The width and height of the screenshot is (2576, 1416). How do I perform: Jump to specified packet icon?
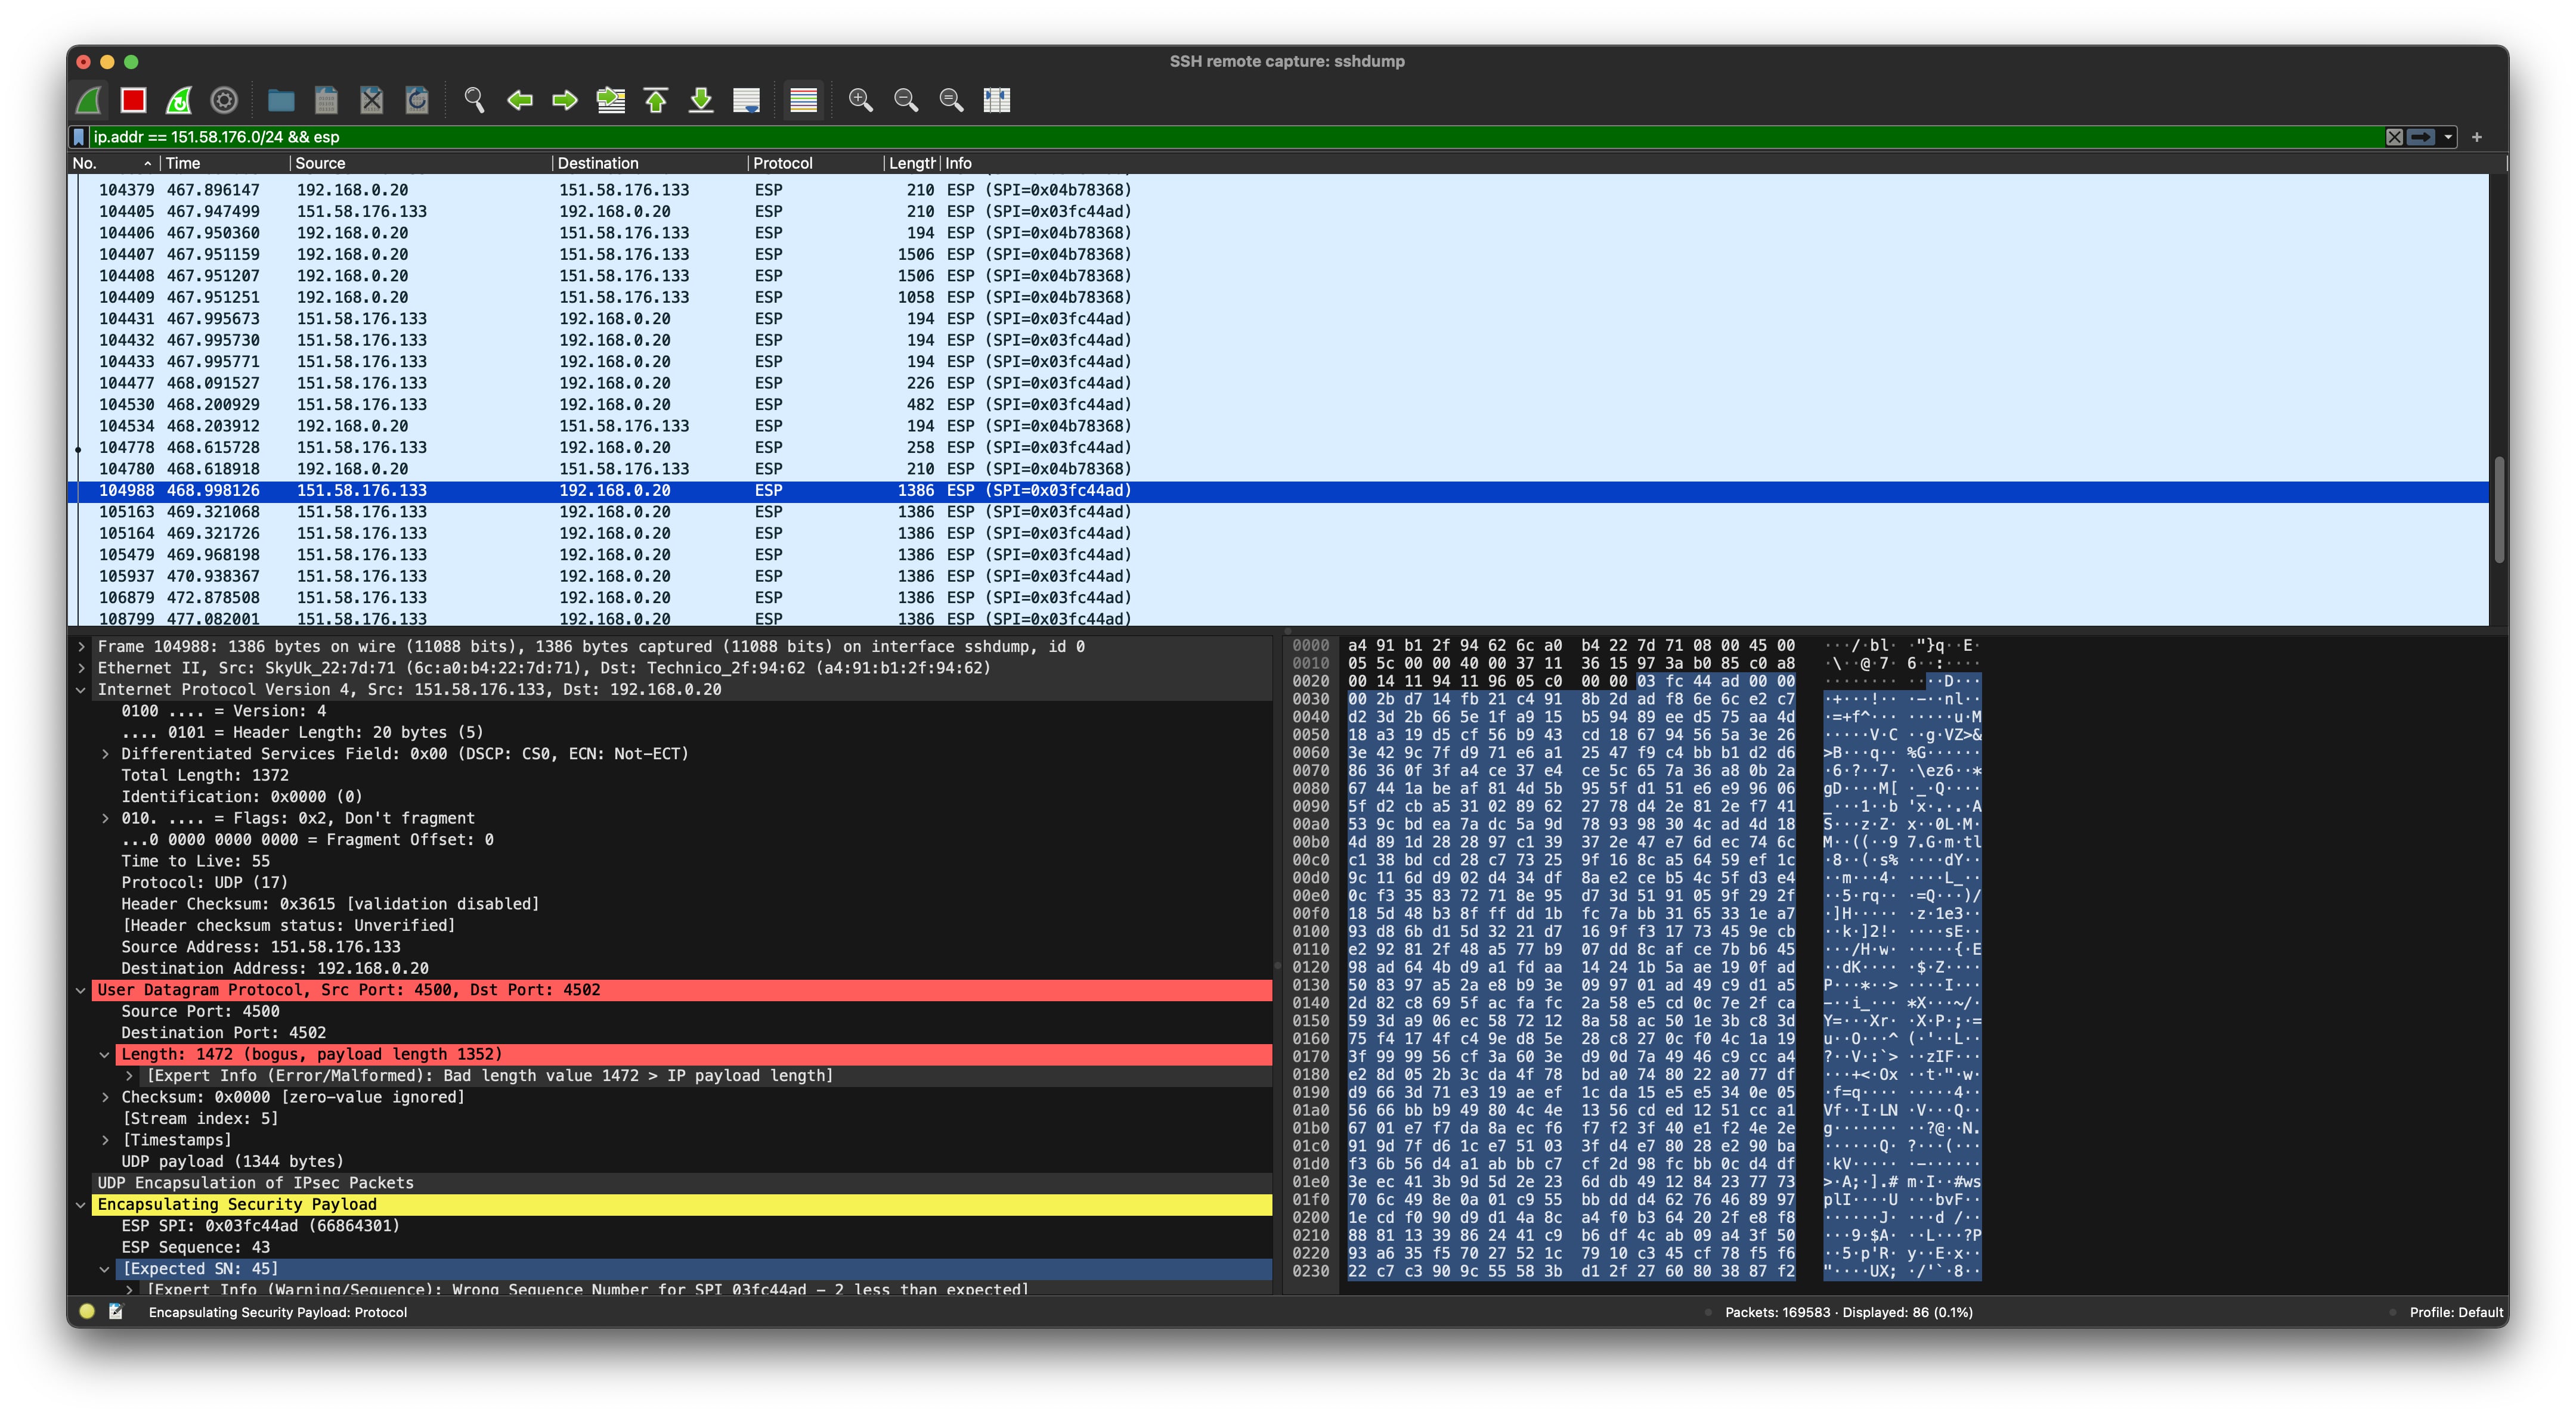(x=610, y=100)
